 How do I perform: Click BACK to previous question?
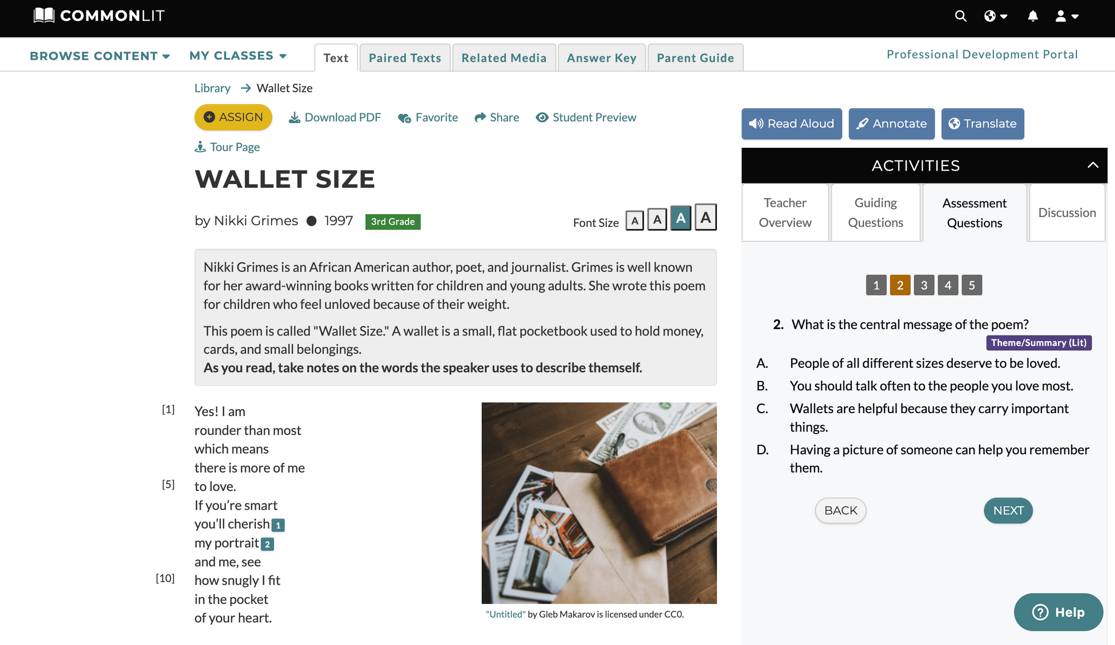coord(840,510)
